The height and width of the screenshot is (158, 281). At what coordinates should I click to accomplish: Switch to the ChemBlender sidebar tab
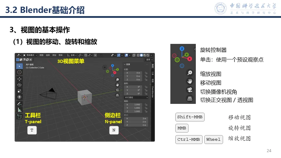pos(153,92)
